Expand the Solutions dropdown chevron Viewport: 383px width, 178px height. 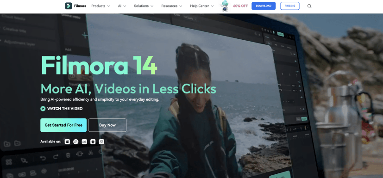(152, 6)
